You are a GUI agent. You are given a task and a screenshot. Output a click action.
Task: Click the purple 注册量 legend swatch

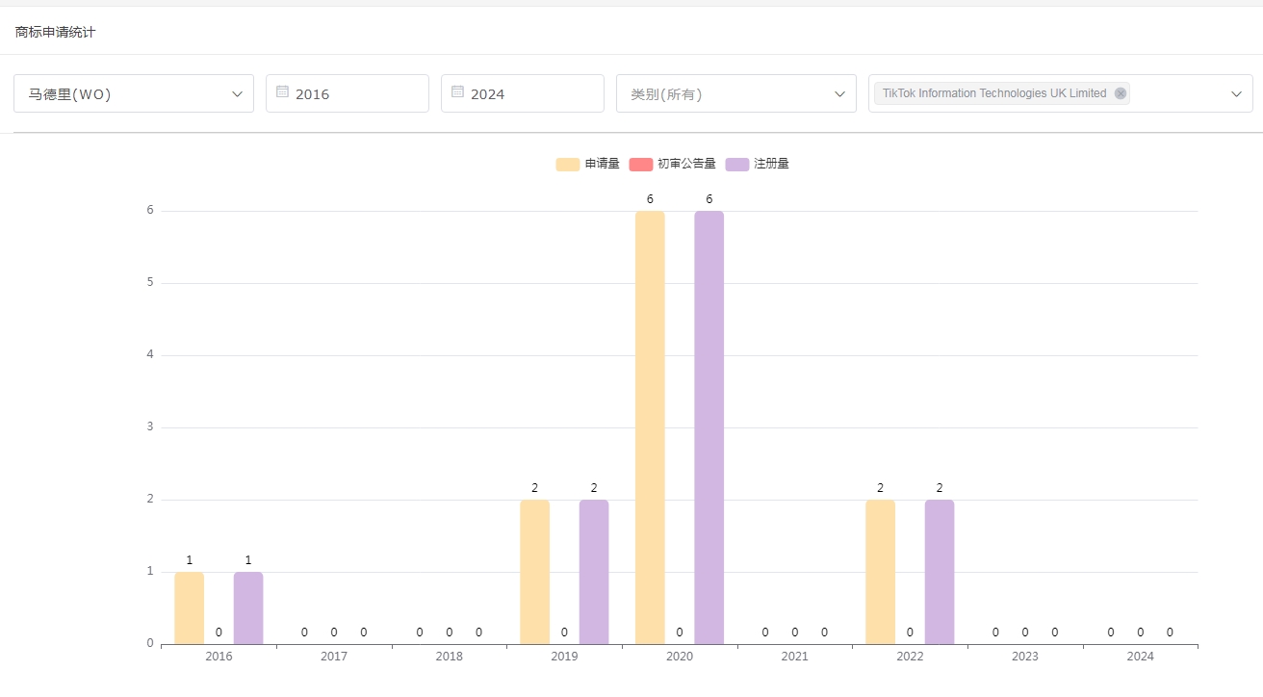tap(737, 165)
